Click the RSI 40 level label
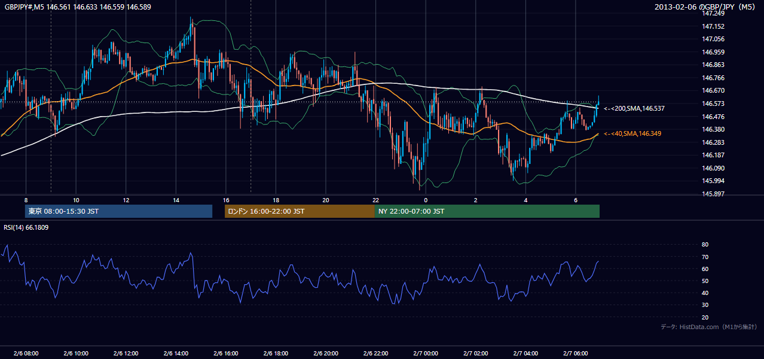The image size is (764, 359). click(x=705, y=293)
